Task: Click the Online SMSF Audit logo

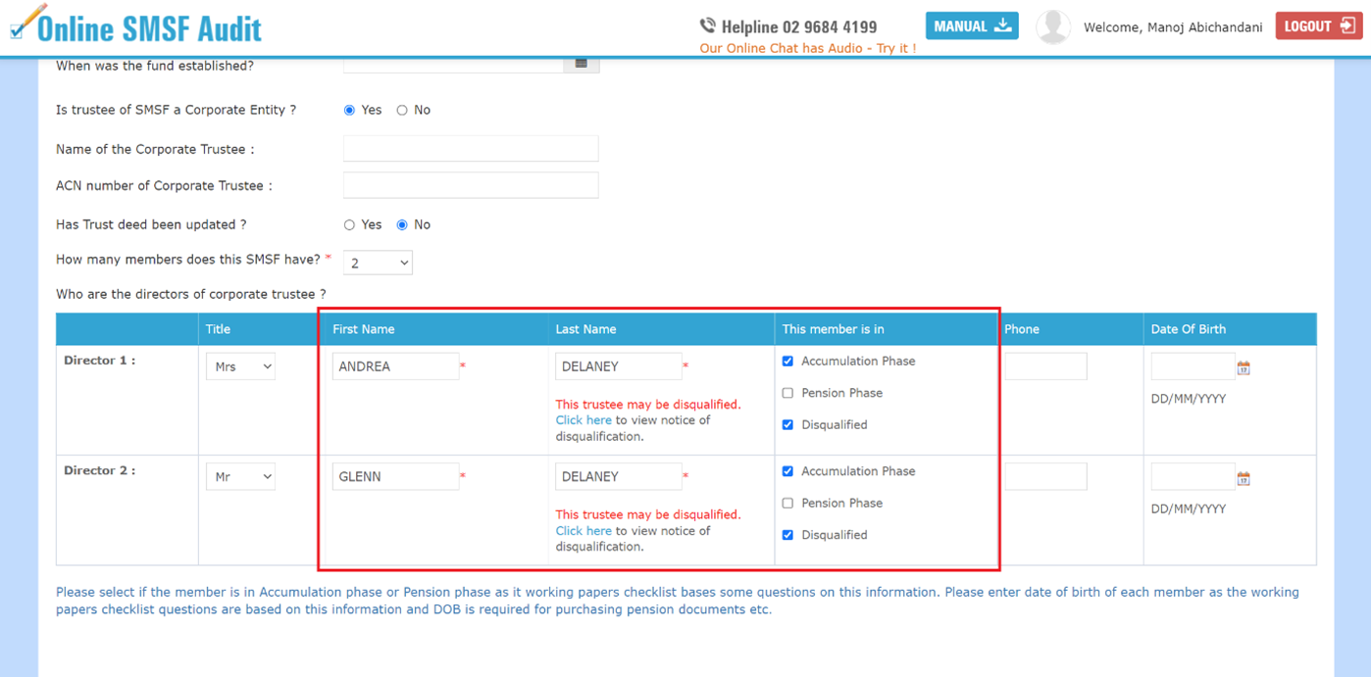Action: (x=136, y=26)
